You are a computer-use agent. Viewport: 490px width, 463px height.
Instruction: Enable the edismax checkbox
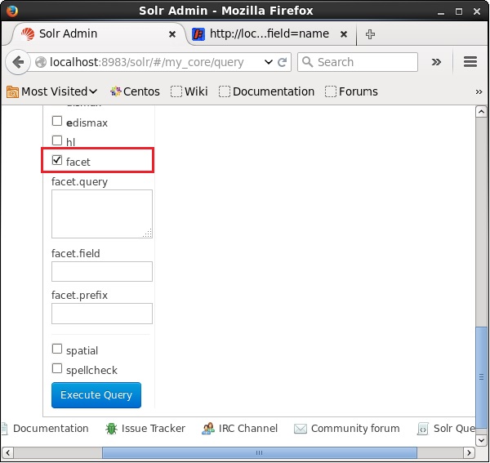pyautogui.click(x=57, y=122)
